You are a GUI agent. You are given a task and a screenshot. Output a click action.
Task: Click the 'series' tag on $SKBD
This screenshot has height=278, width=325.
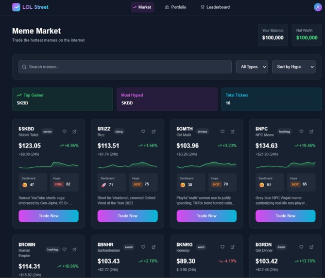tap(48, 131)
